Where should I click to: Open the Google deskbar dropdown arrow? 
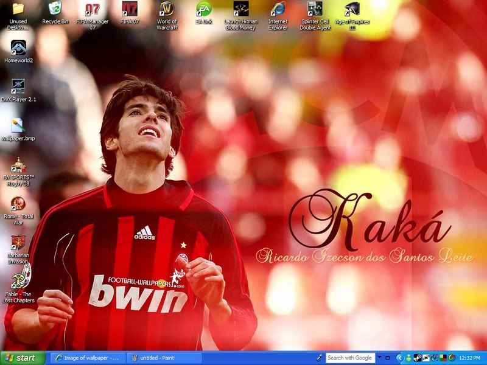tap(379, 358)
